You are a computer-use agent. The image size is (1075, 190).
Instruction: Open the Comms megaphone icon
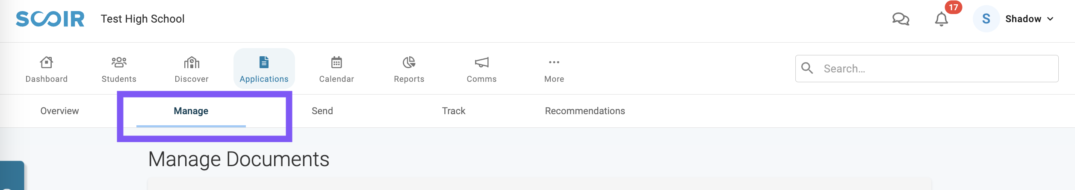[481, 63]
